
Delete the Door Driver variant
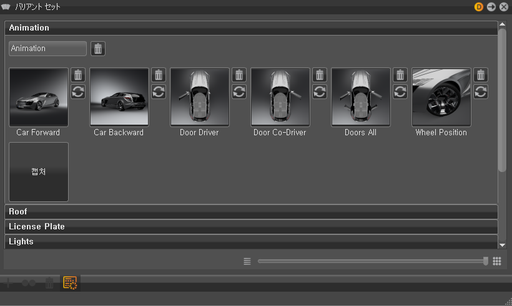[x=239, y=75]
